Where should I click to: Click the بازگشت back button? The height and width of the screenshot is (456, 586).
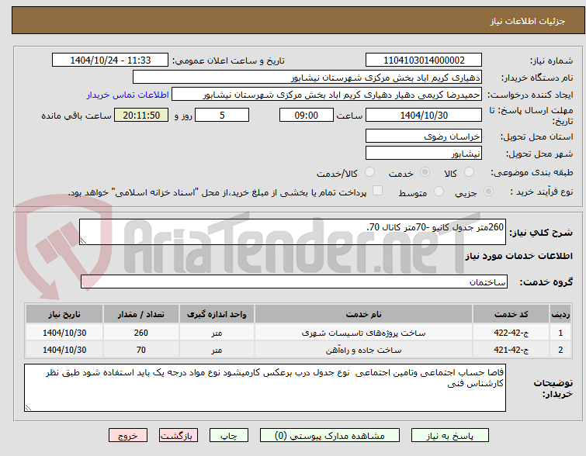tap(179, 436)
